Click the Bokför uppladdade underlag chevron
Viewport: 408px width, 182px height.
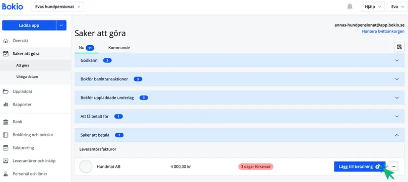pos(397,98)
